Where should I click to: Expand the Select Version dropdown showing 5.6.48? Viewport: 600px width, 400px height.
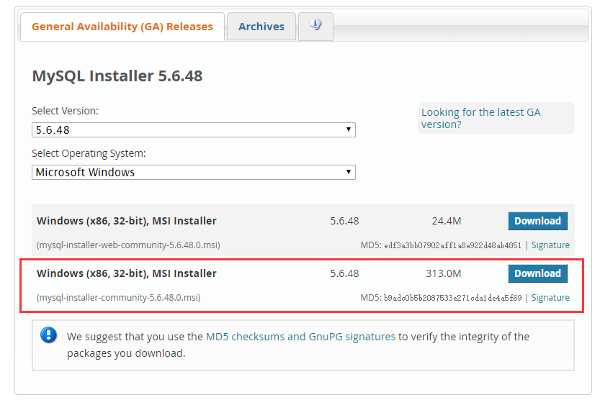194,129
